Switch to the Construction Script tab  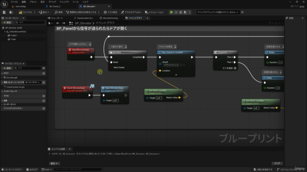tap(85, 18)
